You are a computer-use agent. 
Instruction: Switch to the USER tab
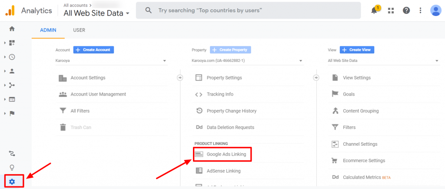79,30
